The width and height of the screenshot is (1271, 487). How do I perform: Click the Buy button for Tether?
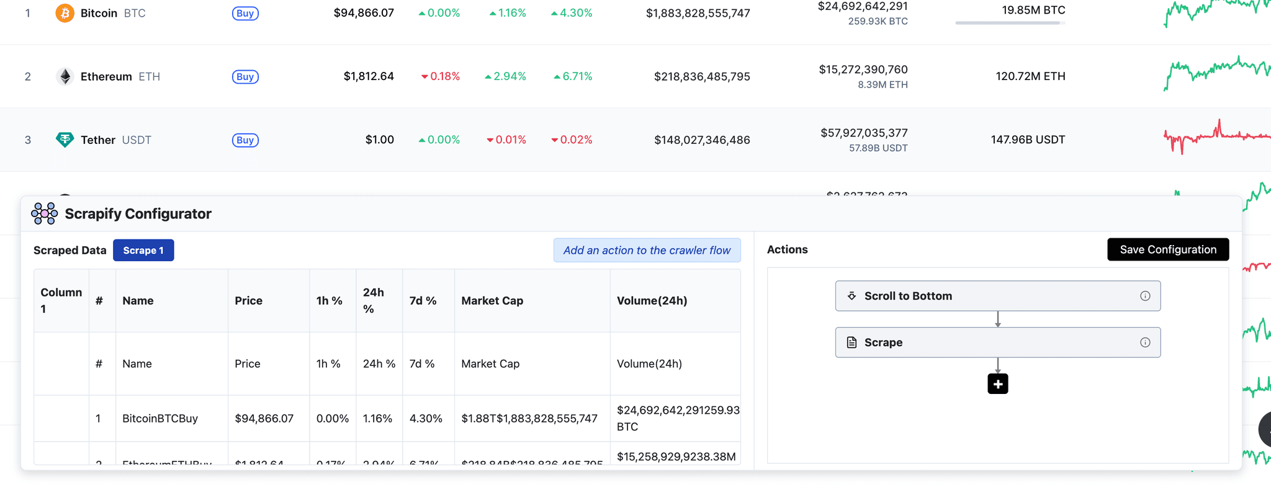tap(245, 140)
